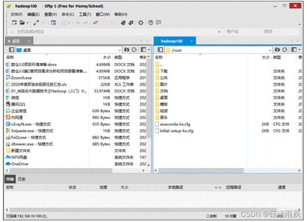Click the orange synchronize arrows icon

pyautogui.click(x=96, y=23)
